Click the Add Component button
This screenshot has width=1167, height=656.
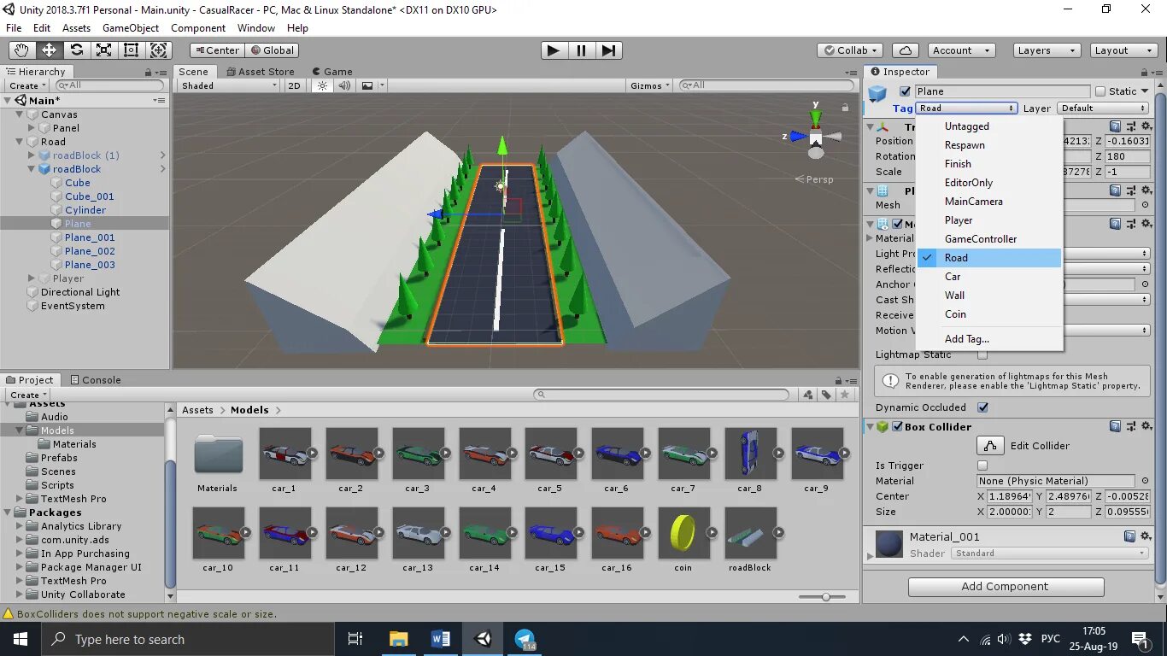point(1006,587)
